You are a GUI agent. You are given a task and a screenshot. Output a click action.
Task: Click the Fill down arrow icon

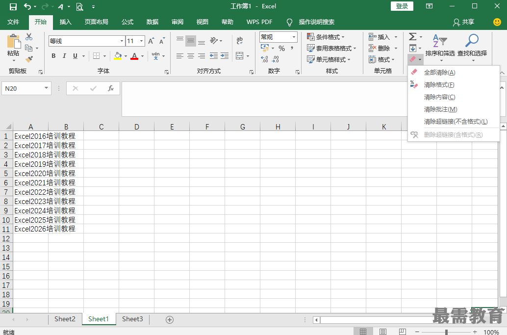pos(413,48)
